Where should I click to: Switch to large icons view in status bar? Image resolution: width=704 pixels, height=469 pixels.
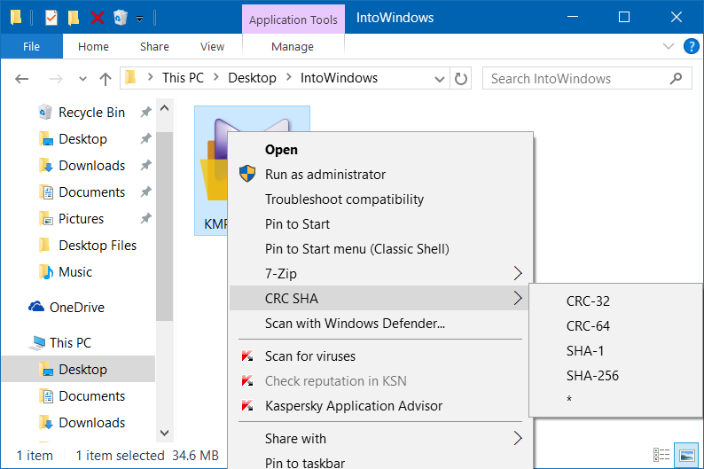point(685,455)
